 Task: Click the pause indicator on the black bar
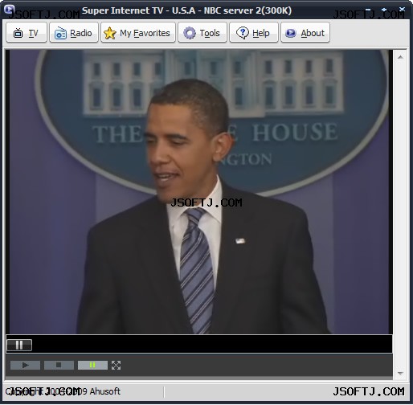[19, 345]
